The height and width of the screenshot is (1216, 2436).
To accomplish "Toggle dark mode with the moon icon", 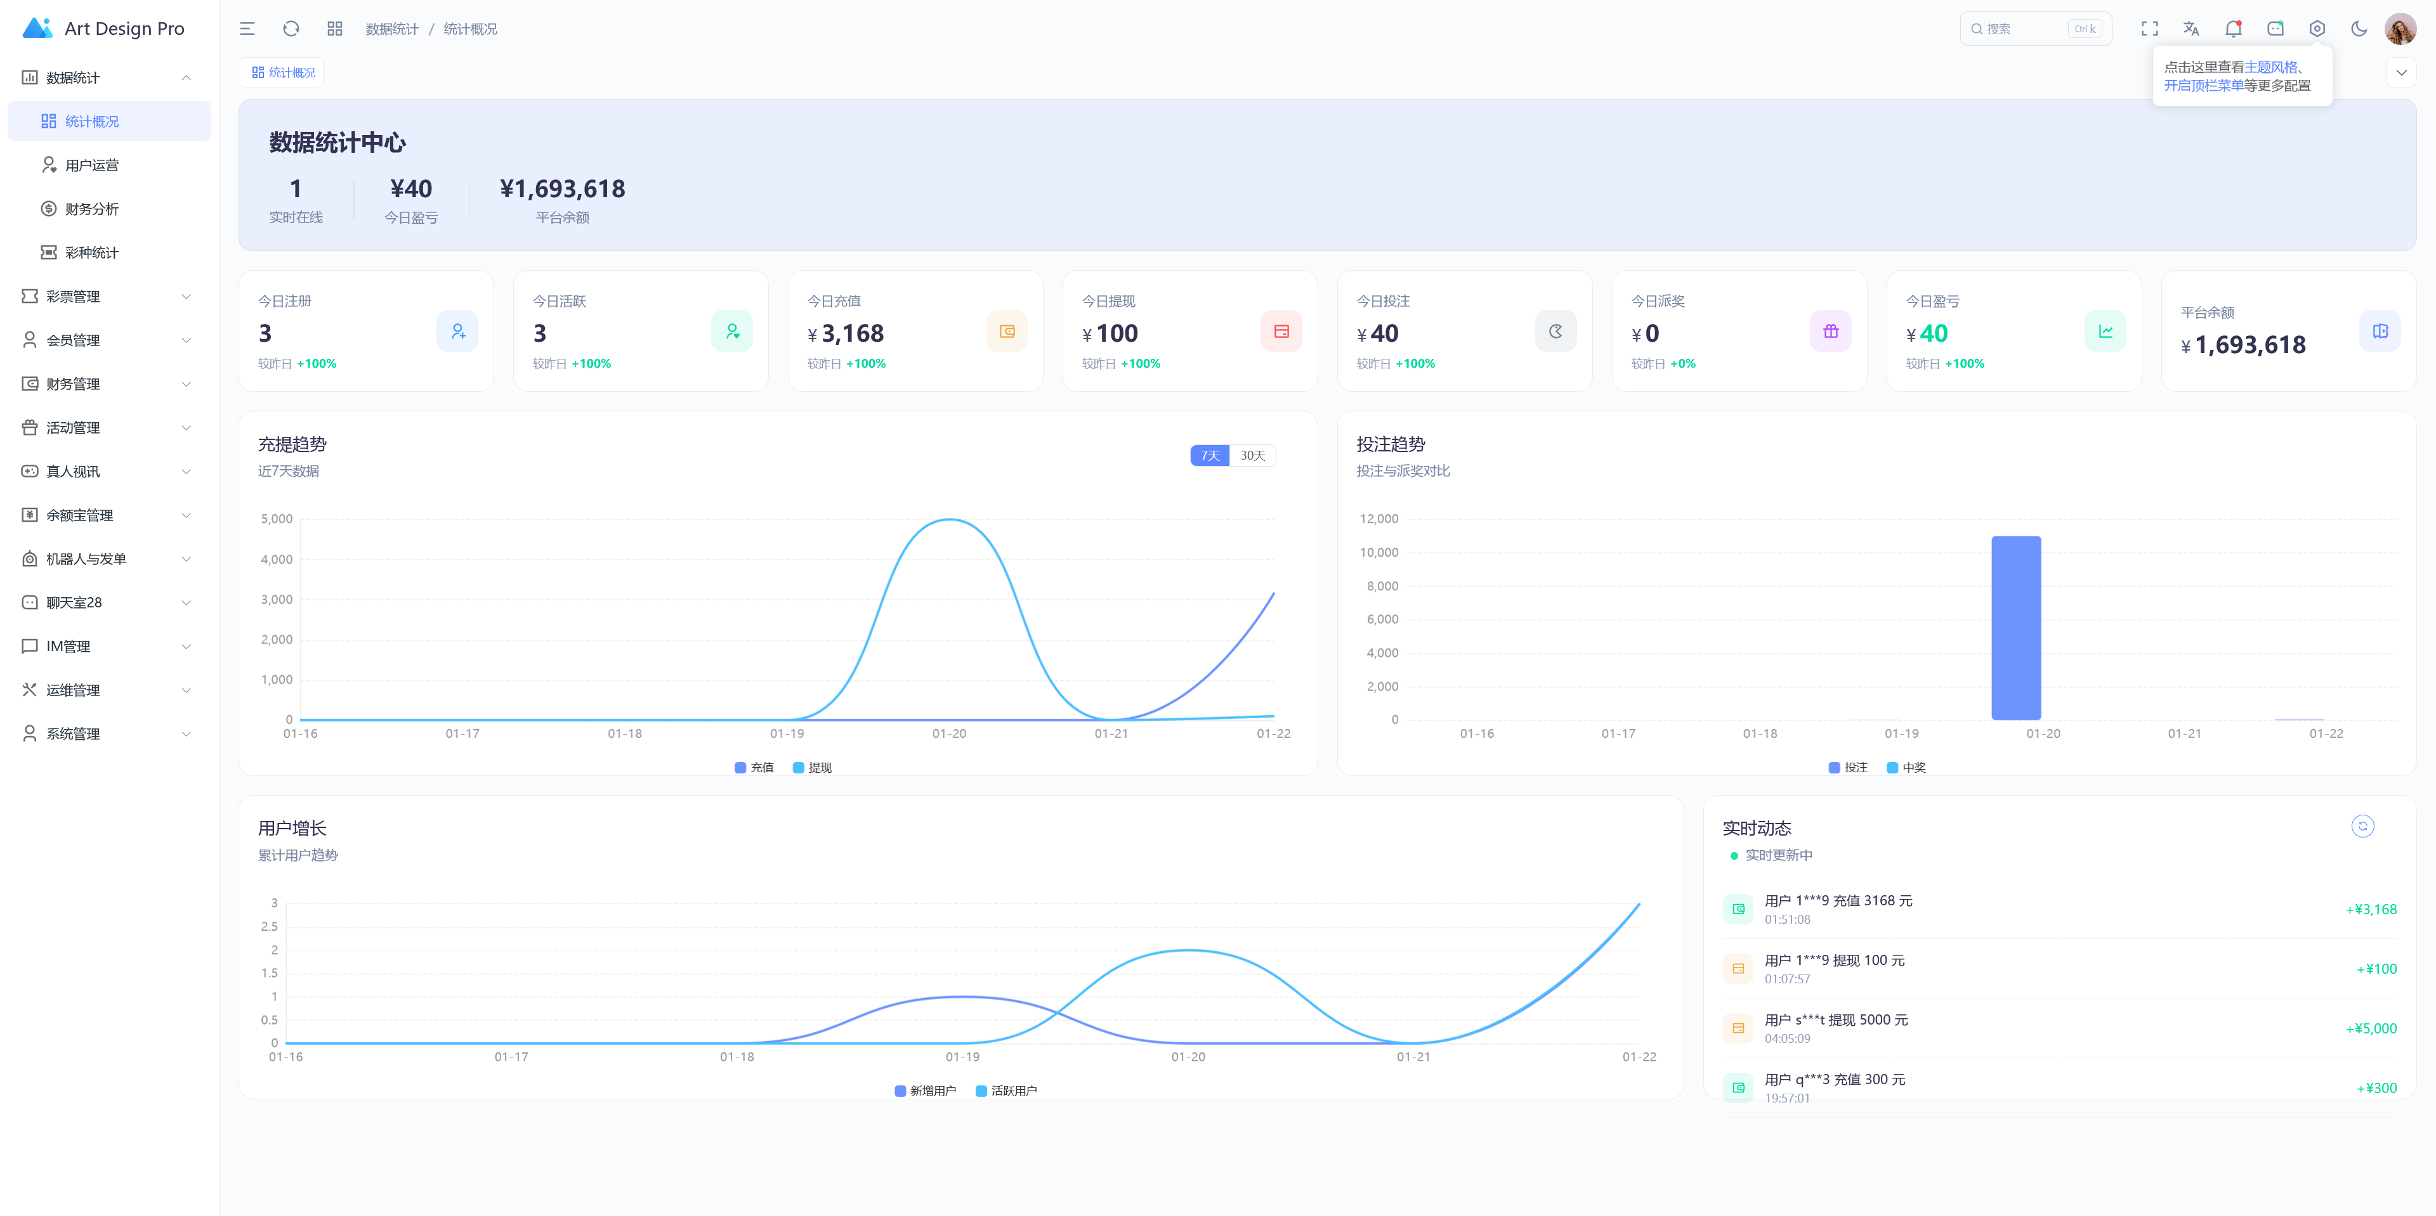I will tap(2359, 29).
